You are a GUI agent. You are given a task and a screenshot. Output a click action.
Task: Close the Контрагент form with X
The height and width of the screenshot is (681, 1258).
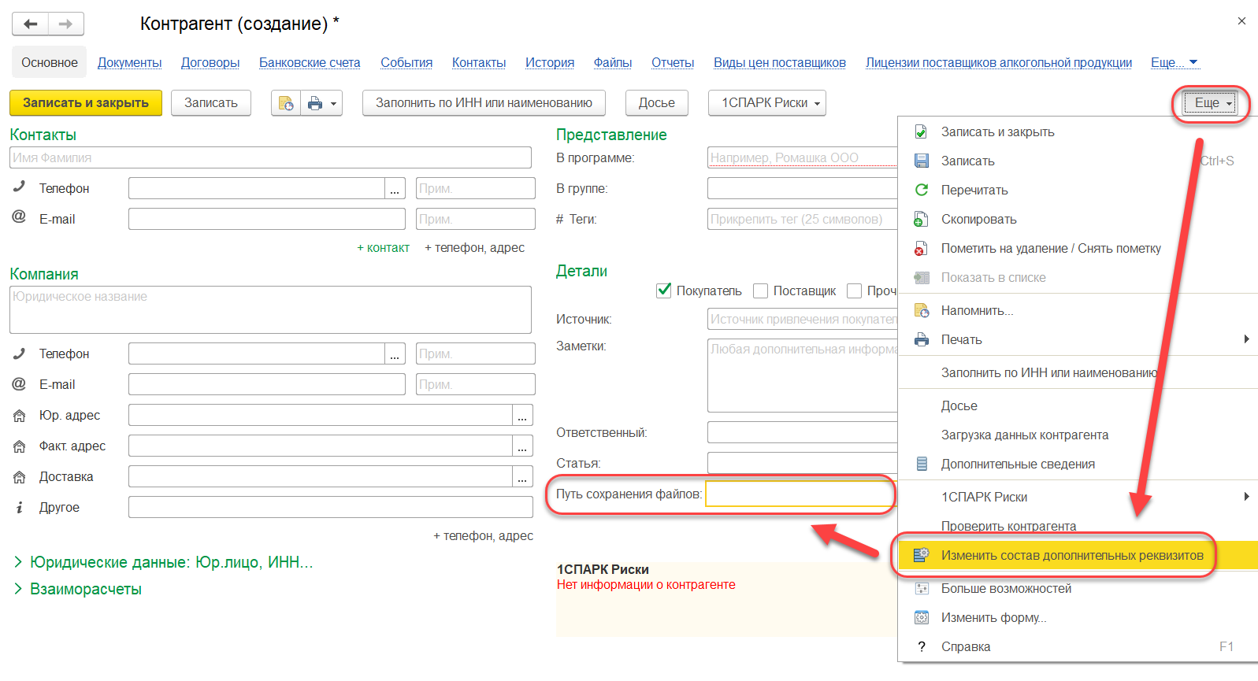pyautogui.click(x=1241, y=21)
